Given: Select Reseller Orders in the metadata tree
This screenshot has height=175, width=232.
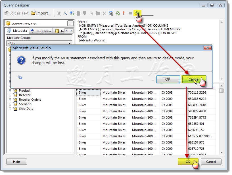Looking at the screenshot, I should pos(30,100).
